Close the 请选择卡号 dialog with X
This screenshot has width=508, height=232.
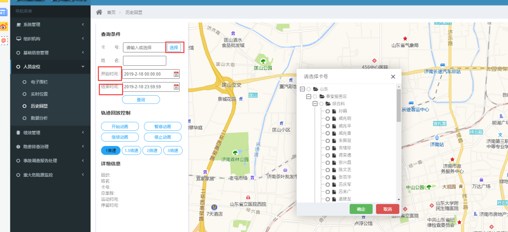393,77
